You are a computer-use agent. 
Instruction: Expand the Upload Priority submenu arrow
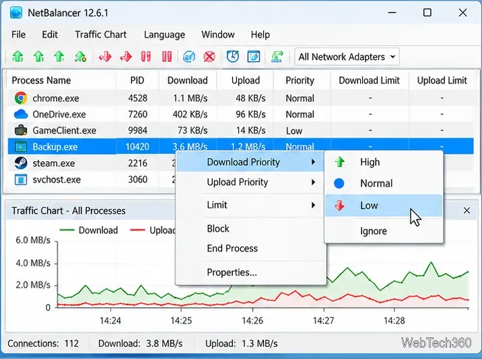coord(313,182)
